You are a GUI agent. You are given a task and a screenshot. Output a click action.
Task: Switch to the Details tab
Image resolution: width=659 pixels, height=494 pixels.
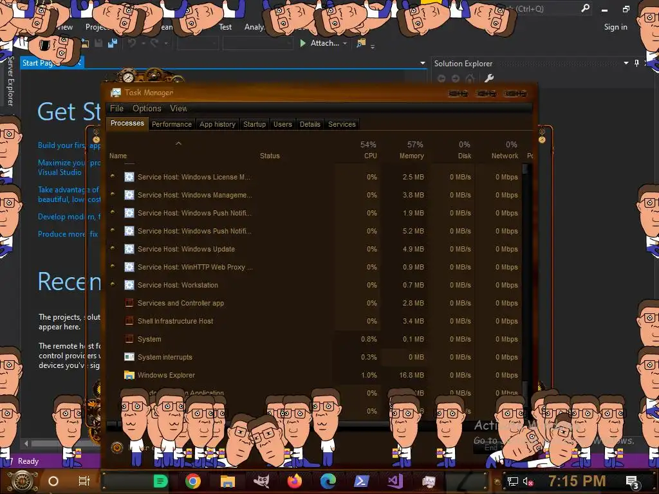tap(310, 124)
